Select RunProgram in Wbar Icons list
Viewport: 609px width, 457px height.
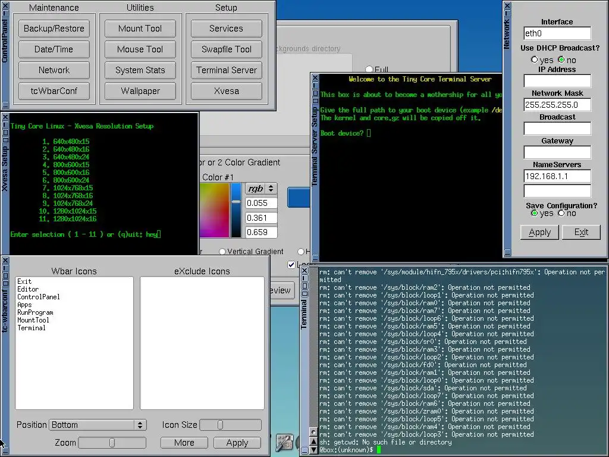click(x=35, y=312)
